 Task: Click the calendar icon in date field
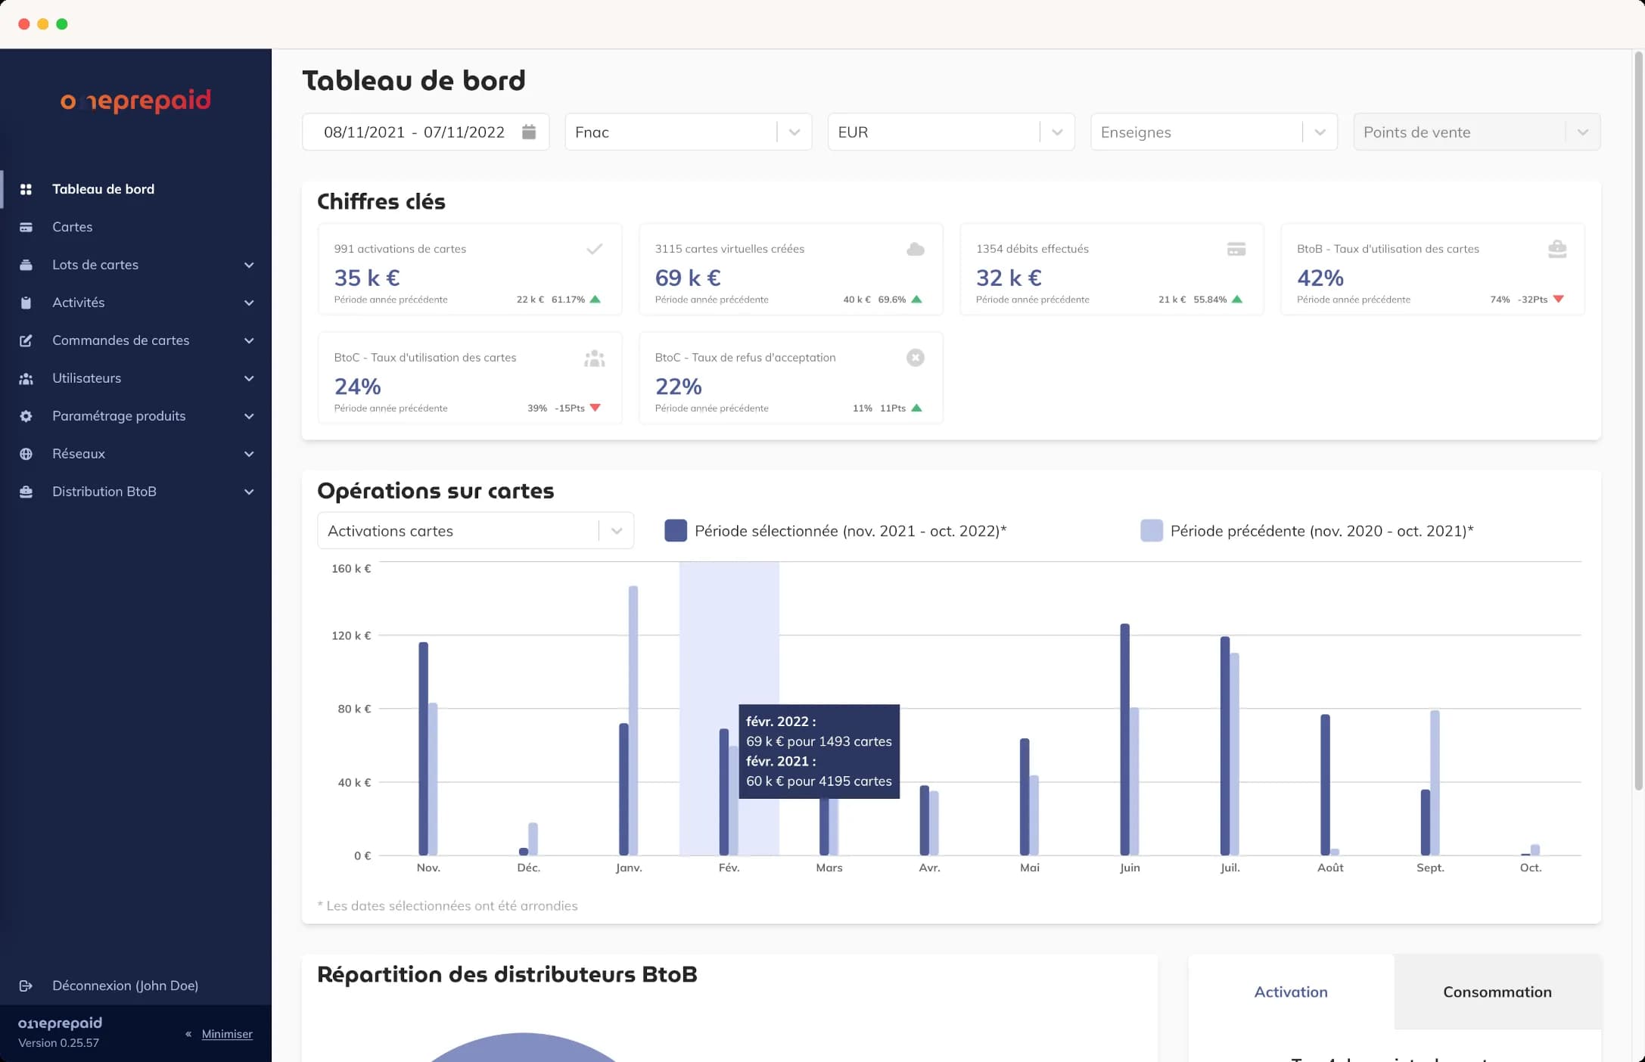pyautogui.click(x=529, y=132)
